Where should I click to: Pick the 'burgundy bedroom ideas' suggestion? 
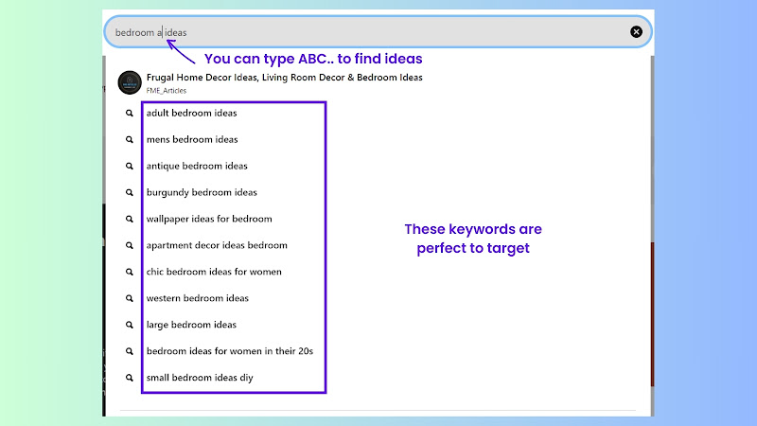click(202, 192)
